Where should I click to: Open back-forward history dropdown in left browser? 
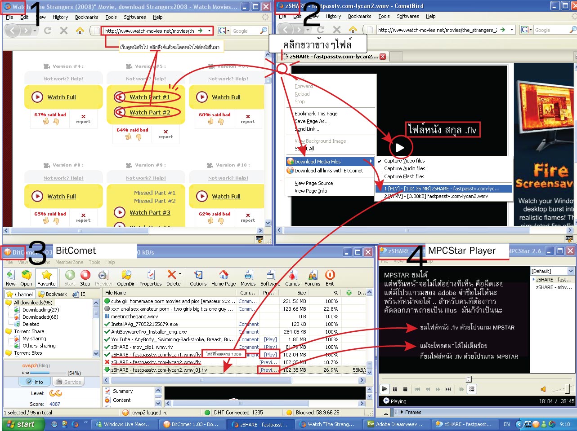click(35, 31)
